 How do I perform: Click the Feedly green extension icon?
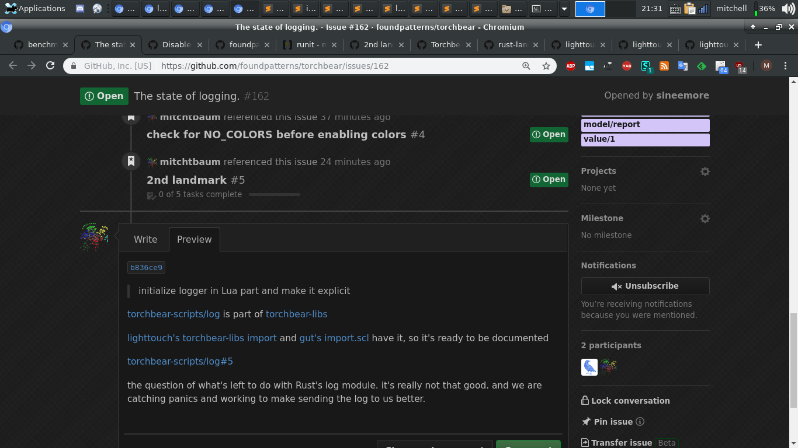[702, 66]
